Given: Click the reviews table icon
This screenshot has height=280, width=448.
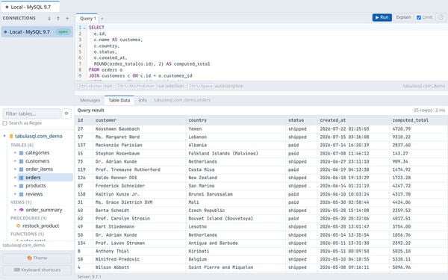Looking at the screenshot, I should click(21, 194).
